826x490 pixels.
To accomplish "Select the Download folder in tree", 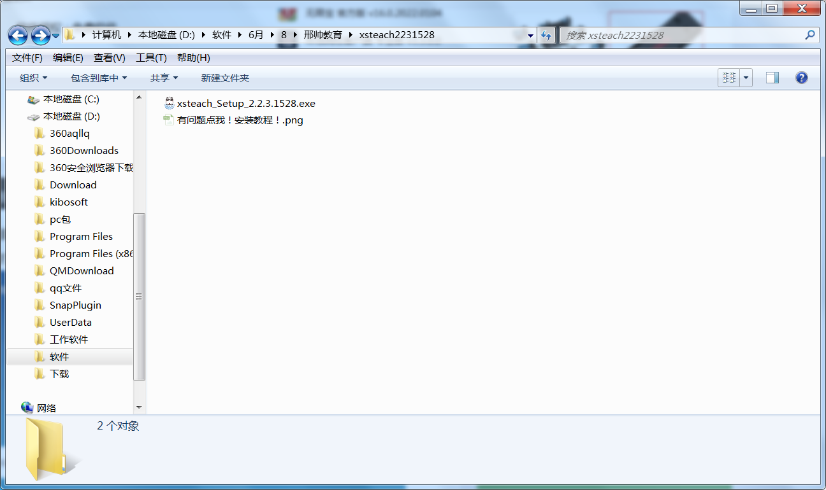I will coord(73,185).
